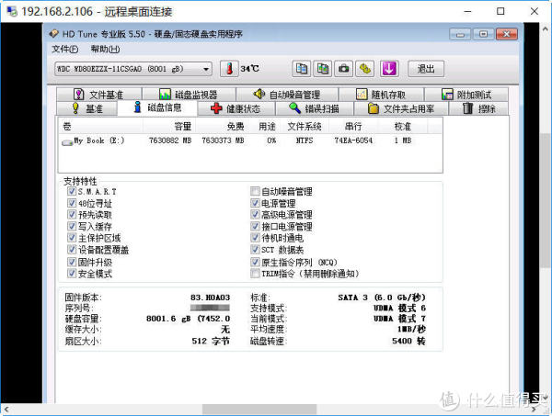The height and width of the screenshot is (416, 552).
Task: Open the 文件(F) menu
Action: click(x=65, y=49)
